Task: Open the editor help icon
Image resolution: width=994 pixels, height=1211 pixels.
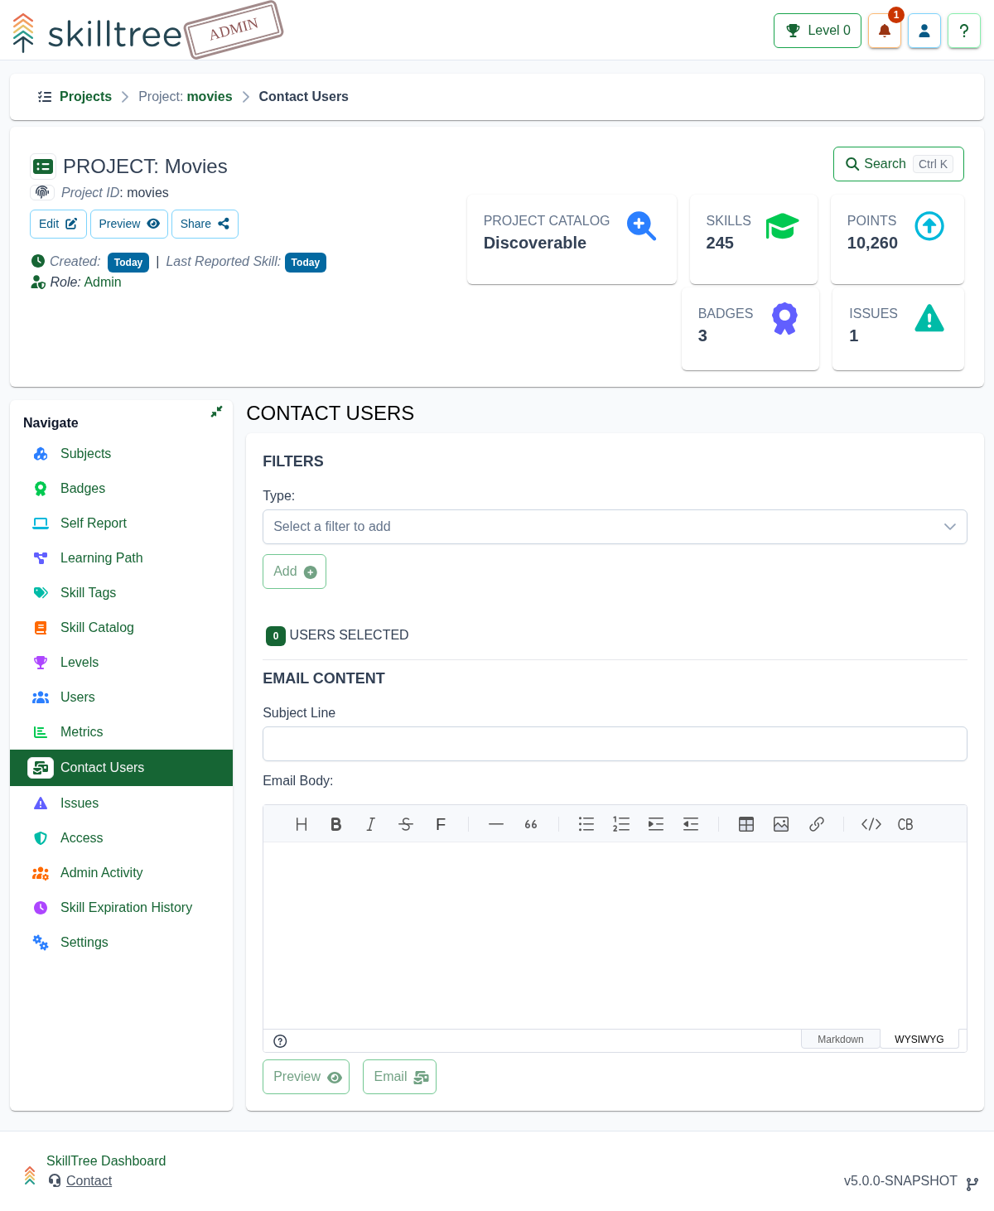Action: pyautogui.click(x=280, y=1041)
